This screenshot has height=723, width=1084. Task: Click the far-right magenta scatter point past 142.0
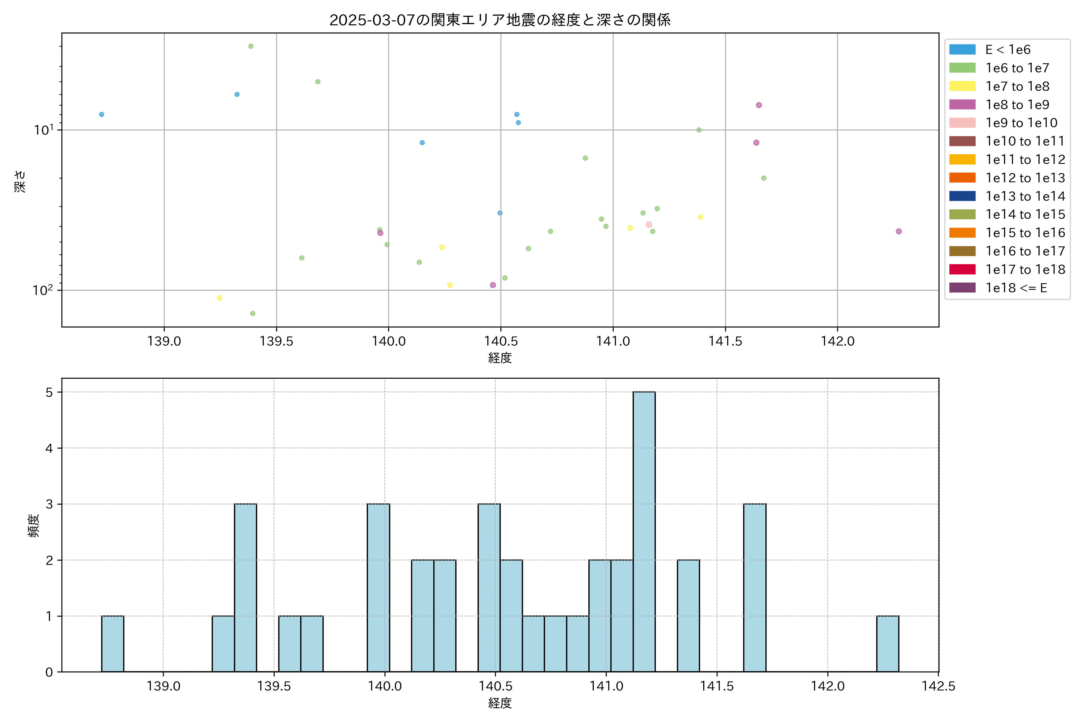pos(898,231)
